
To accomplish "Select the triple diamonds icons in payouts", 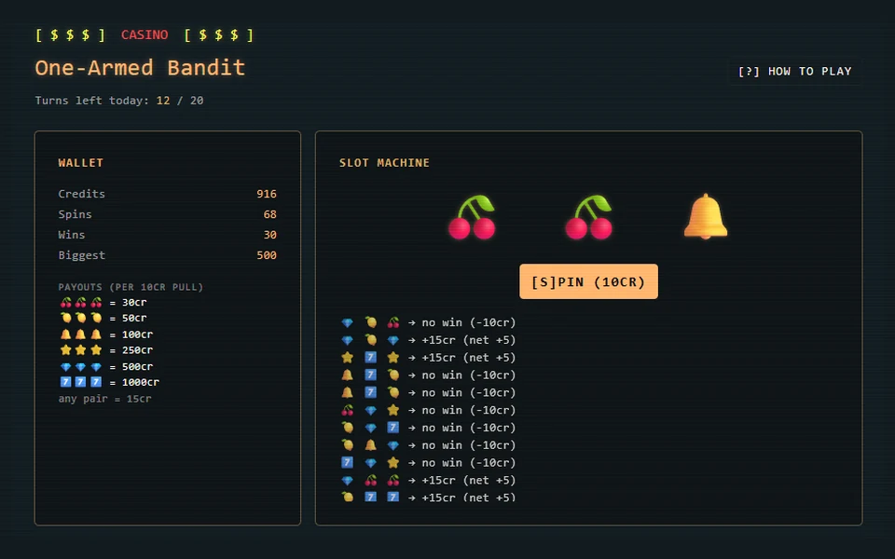I will click(x=81, y=366).
